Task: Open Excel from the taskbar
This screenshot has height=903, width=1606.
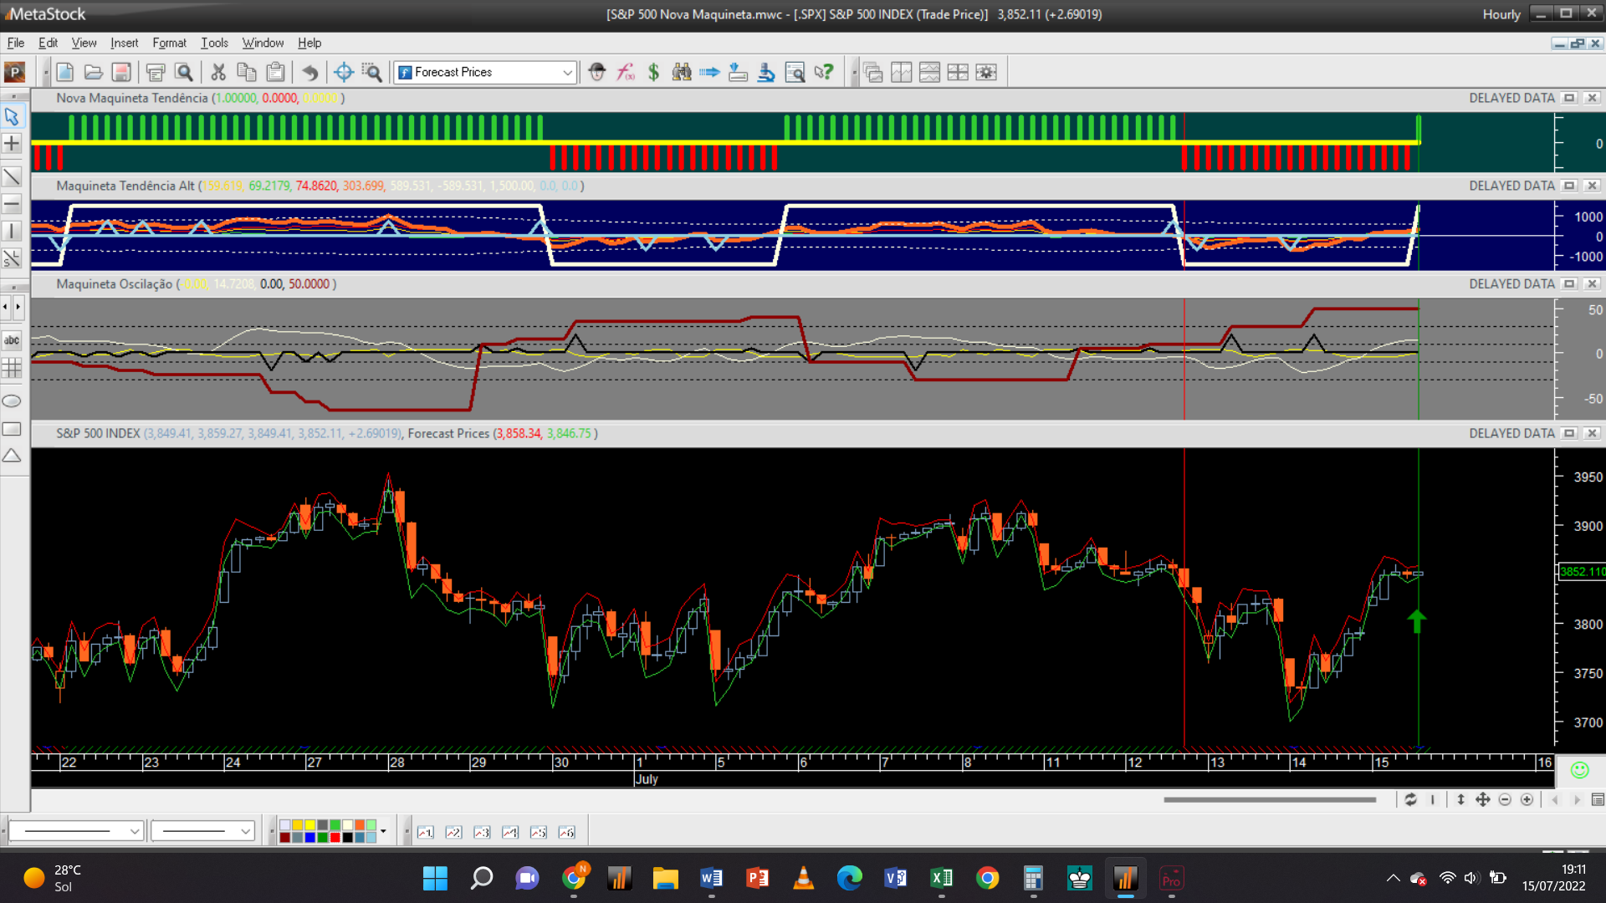Action: pos(941,878)
